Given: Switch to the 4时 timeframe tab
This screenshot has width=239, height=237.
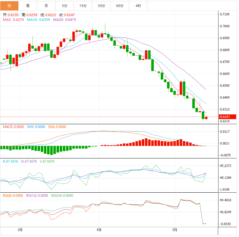Looking at the screenshot, I should point(138,6).
